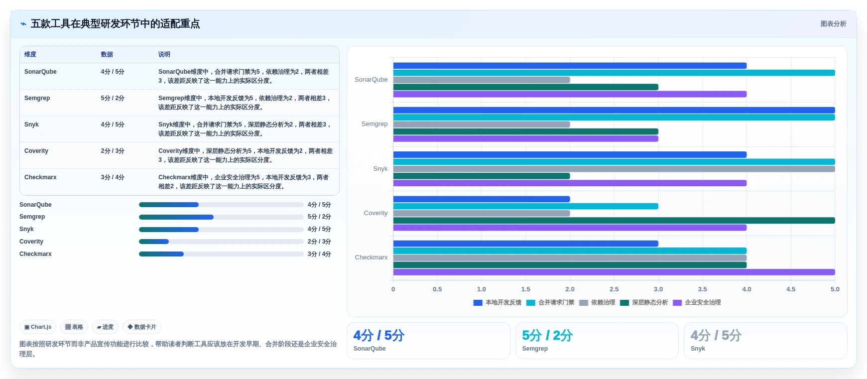Screen dimensions: 867x379
Task: Open the Semgrep 5分 / 2分 data card
Action: coord(597,341)
